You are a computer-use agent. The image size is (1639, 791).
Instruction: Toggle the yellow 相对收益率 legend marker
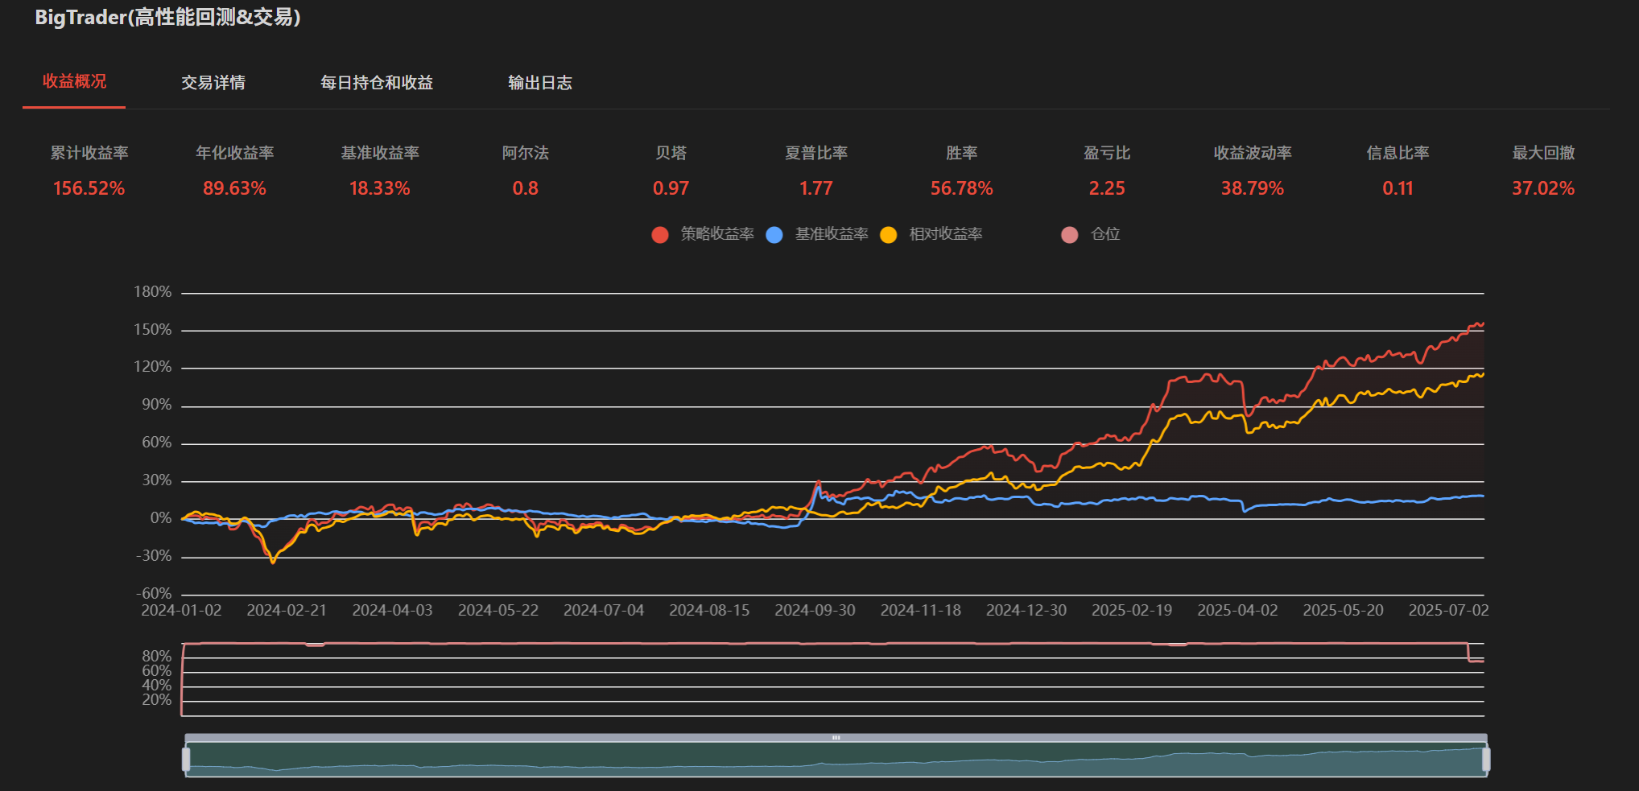pos(889,235)
